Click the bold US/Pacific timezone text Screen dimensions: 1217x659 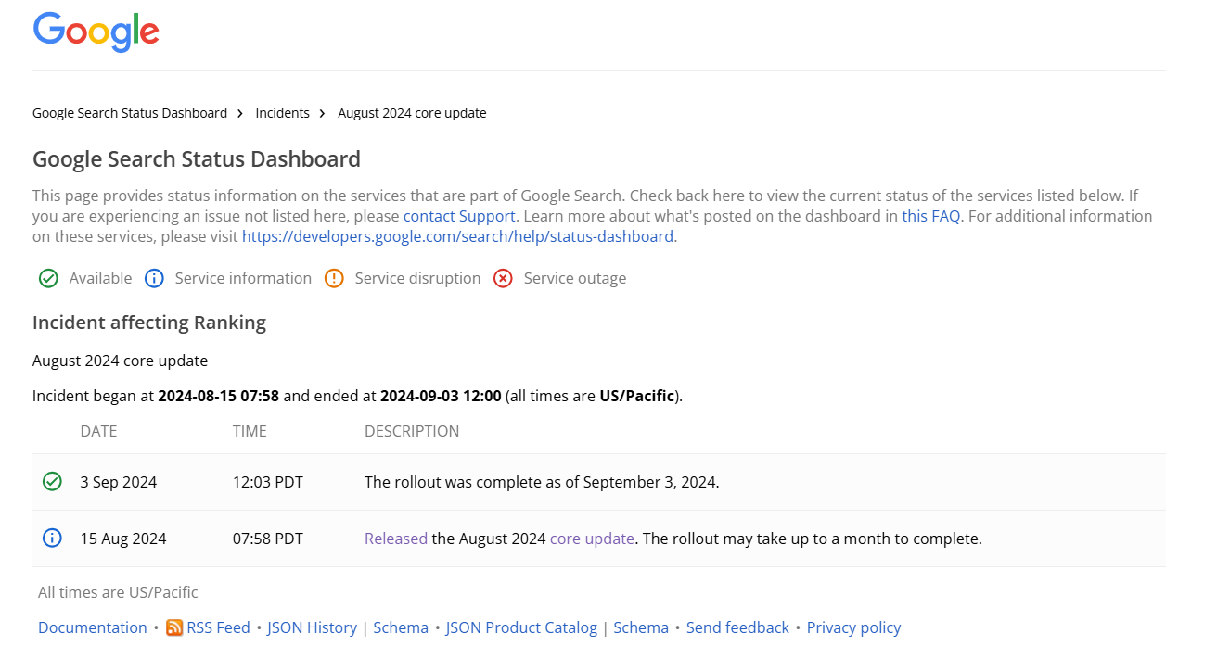637,396
